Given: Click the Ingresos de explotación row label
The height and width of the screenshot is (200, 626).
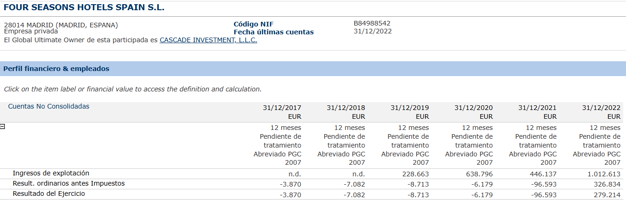Looking at the screenshot, I should click(x=51, y=173).
